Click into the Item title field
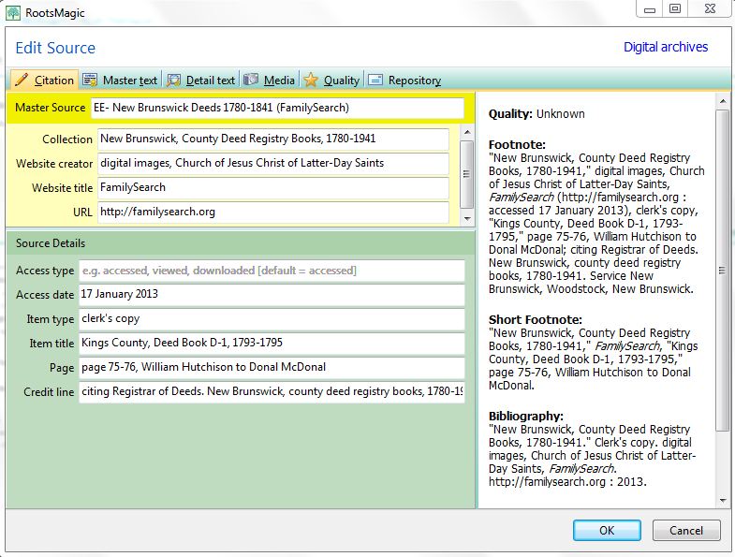This screenshot has width=735, height=557. [x=272, y=344]
